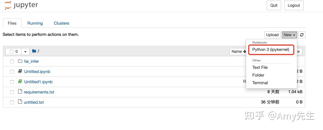Click the Untitled.ipynb notebook icon
Viewport: 323px width, 130px height.
[x=20, y=71]
